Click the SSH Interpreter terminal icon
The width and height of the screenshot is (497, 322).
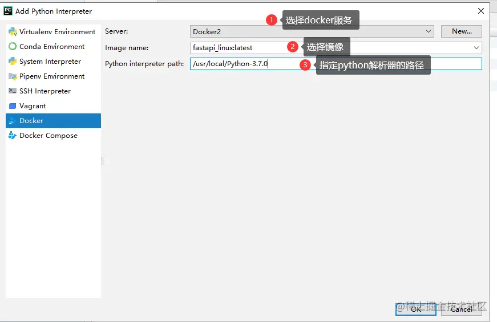click(13, 91)
